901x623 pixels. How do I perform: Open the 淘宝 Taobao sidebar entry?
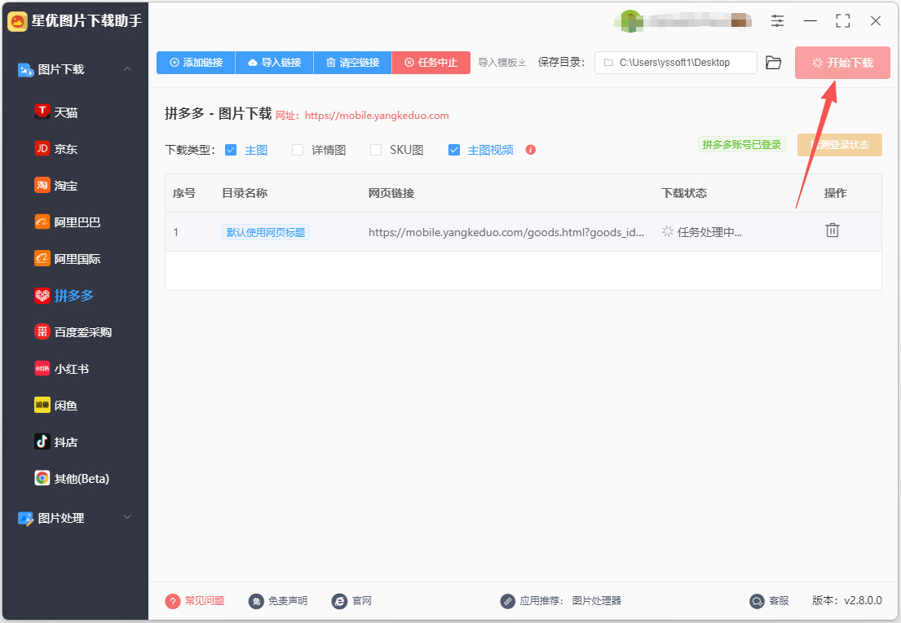tap(56, 186)
